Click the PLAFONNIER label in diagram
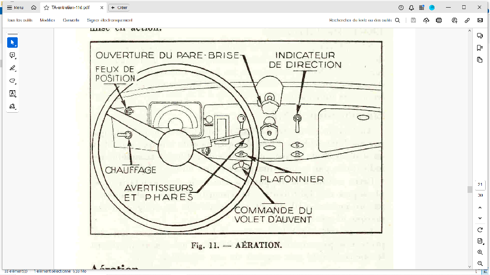This screenshot has height=275, width=490. pos(292,179)
